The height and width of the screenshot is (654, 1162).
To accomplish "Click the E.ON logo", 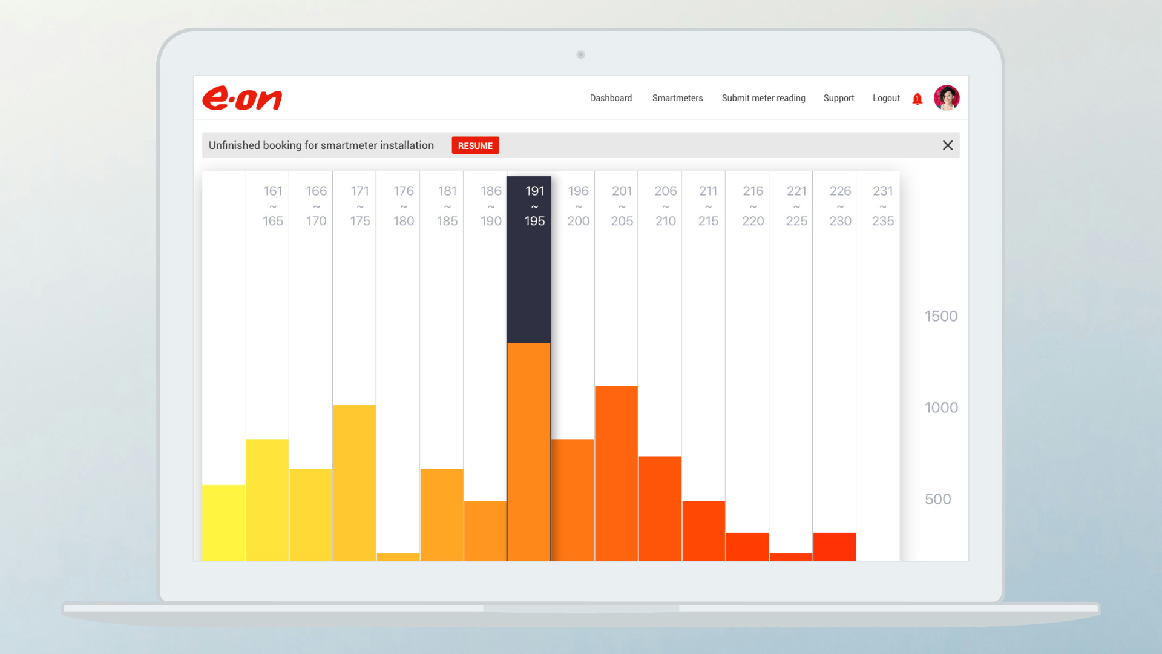I will click(x=242, y=98).
